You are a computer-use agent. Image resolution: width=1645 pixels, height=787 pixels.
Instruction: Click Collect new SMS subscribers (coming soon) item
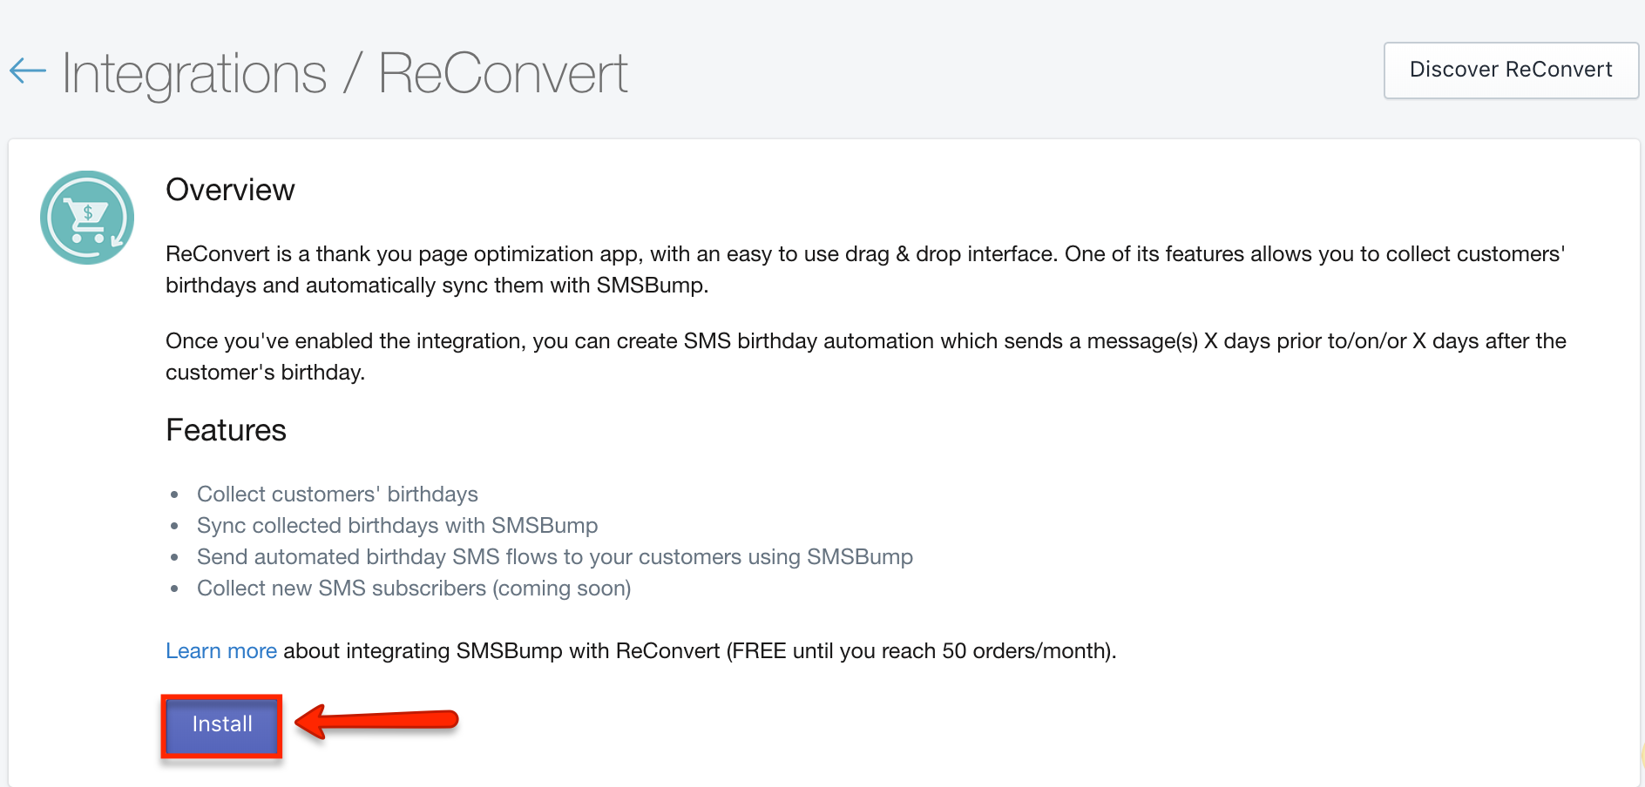[414, 589]
